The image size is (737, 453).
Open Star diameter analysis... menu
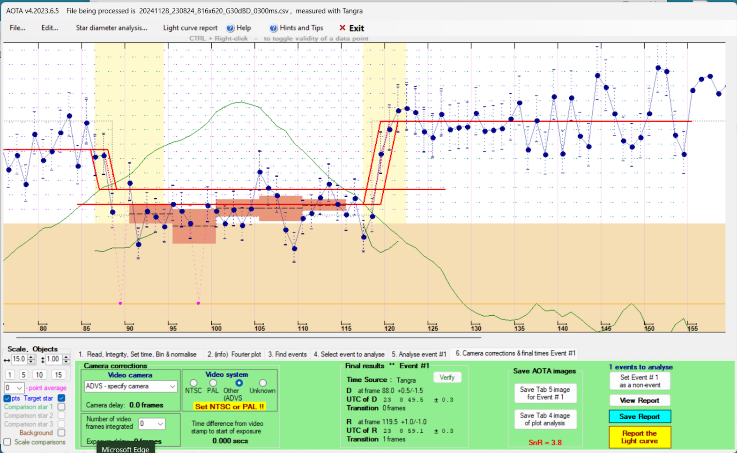(112, 28)
